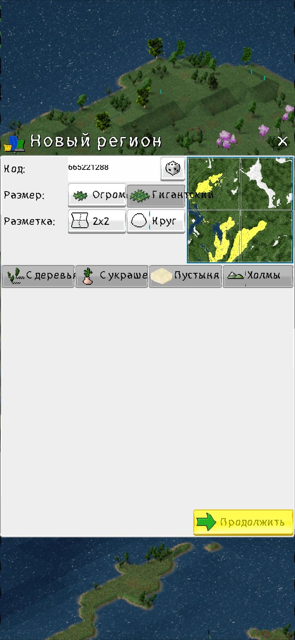Click the seed code field 665221288

pyautogui.click(x=113, y=169)
